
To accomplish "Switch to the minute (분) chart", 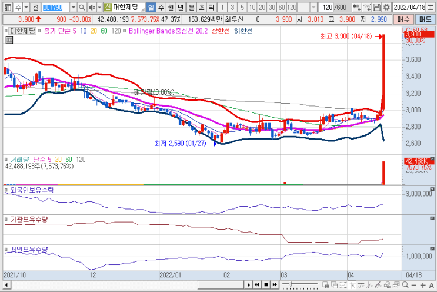I will tap(192, 7).
